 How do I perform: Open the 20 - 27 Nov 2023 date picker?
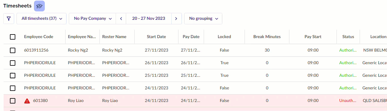click(x=149, y=19)
